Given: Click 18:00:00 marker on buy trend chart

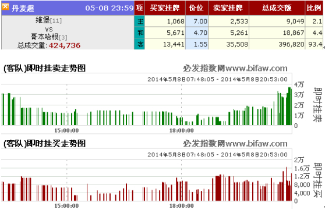Looking at the screenshot, I should [x=182, y=206].
